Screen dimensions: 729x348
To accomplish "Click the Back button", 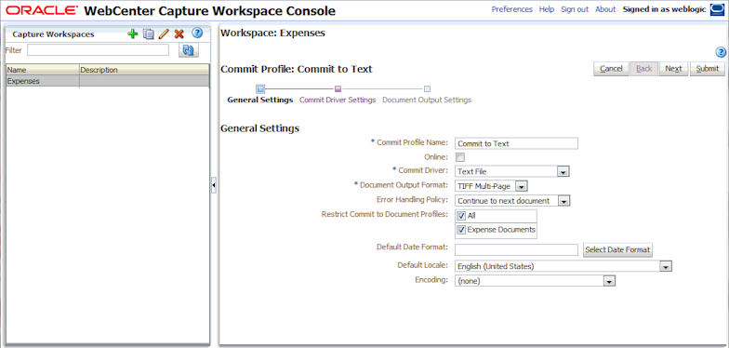I will point(643,69).
